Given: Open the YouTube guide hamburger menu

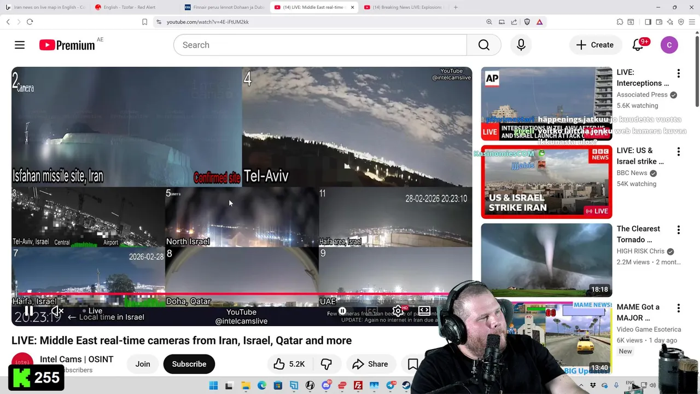Looking at the screenshot, I should click(x=20, y=45).
